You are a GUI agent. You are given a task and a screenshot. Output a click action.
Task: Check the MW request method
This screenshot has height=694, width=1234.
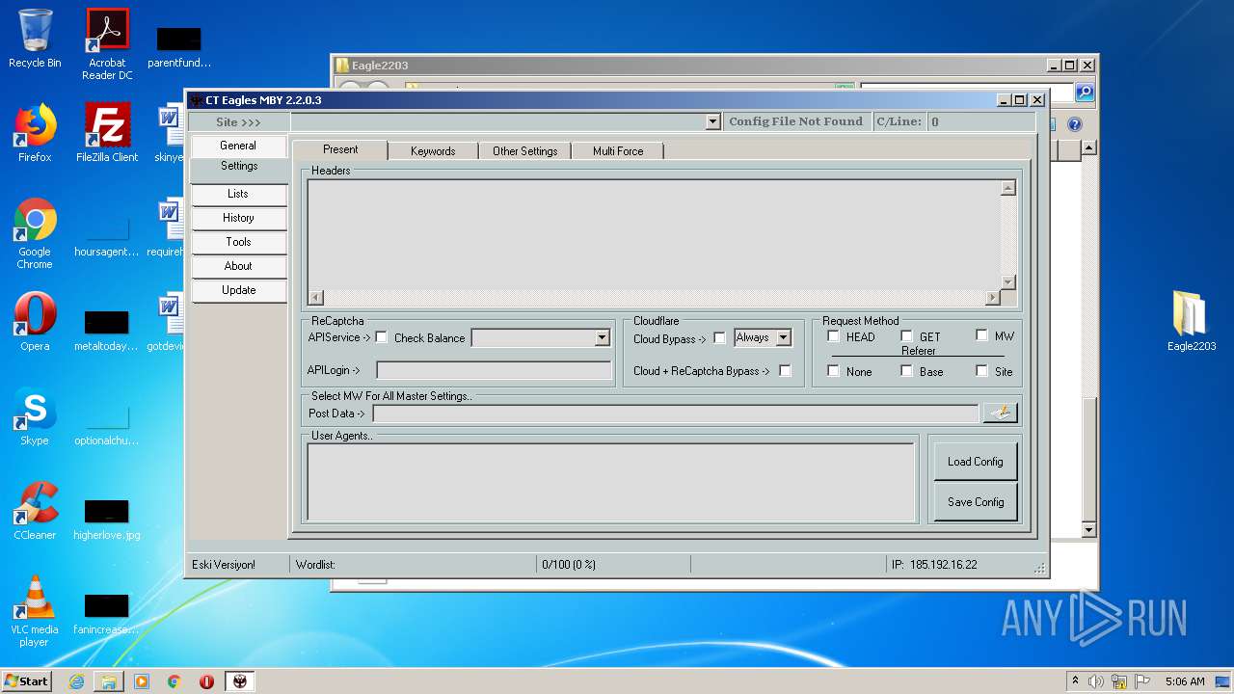coord(982,335)
